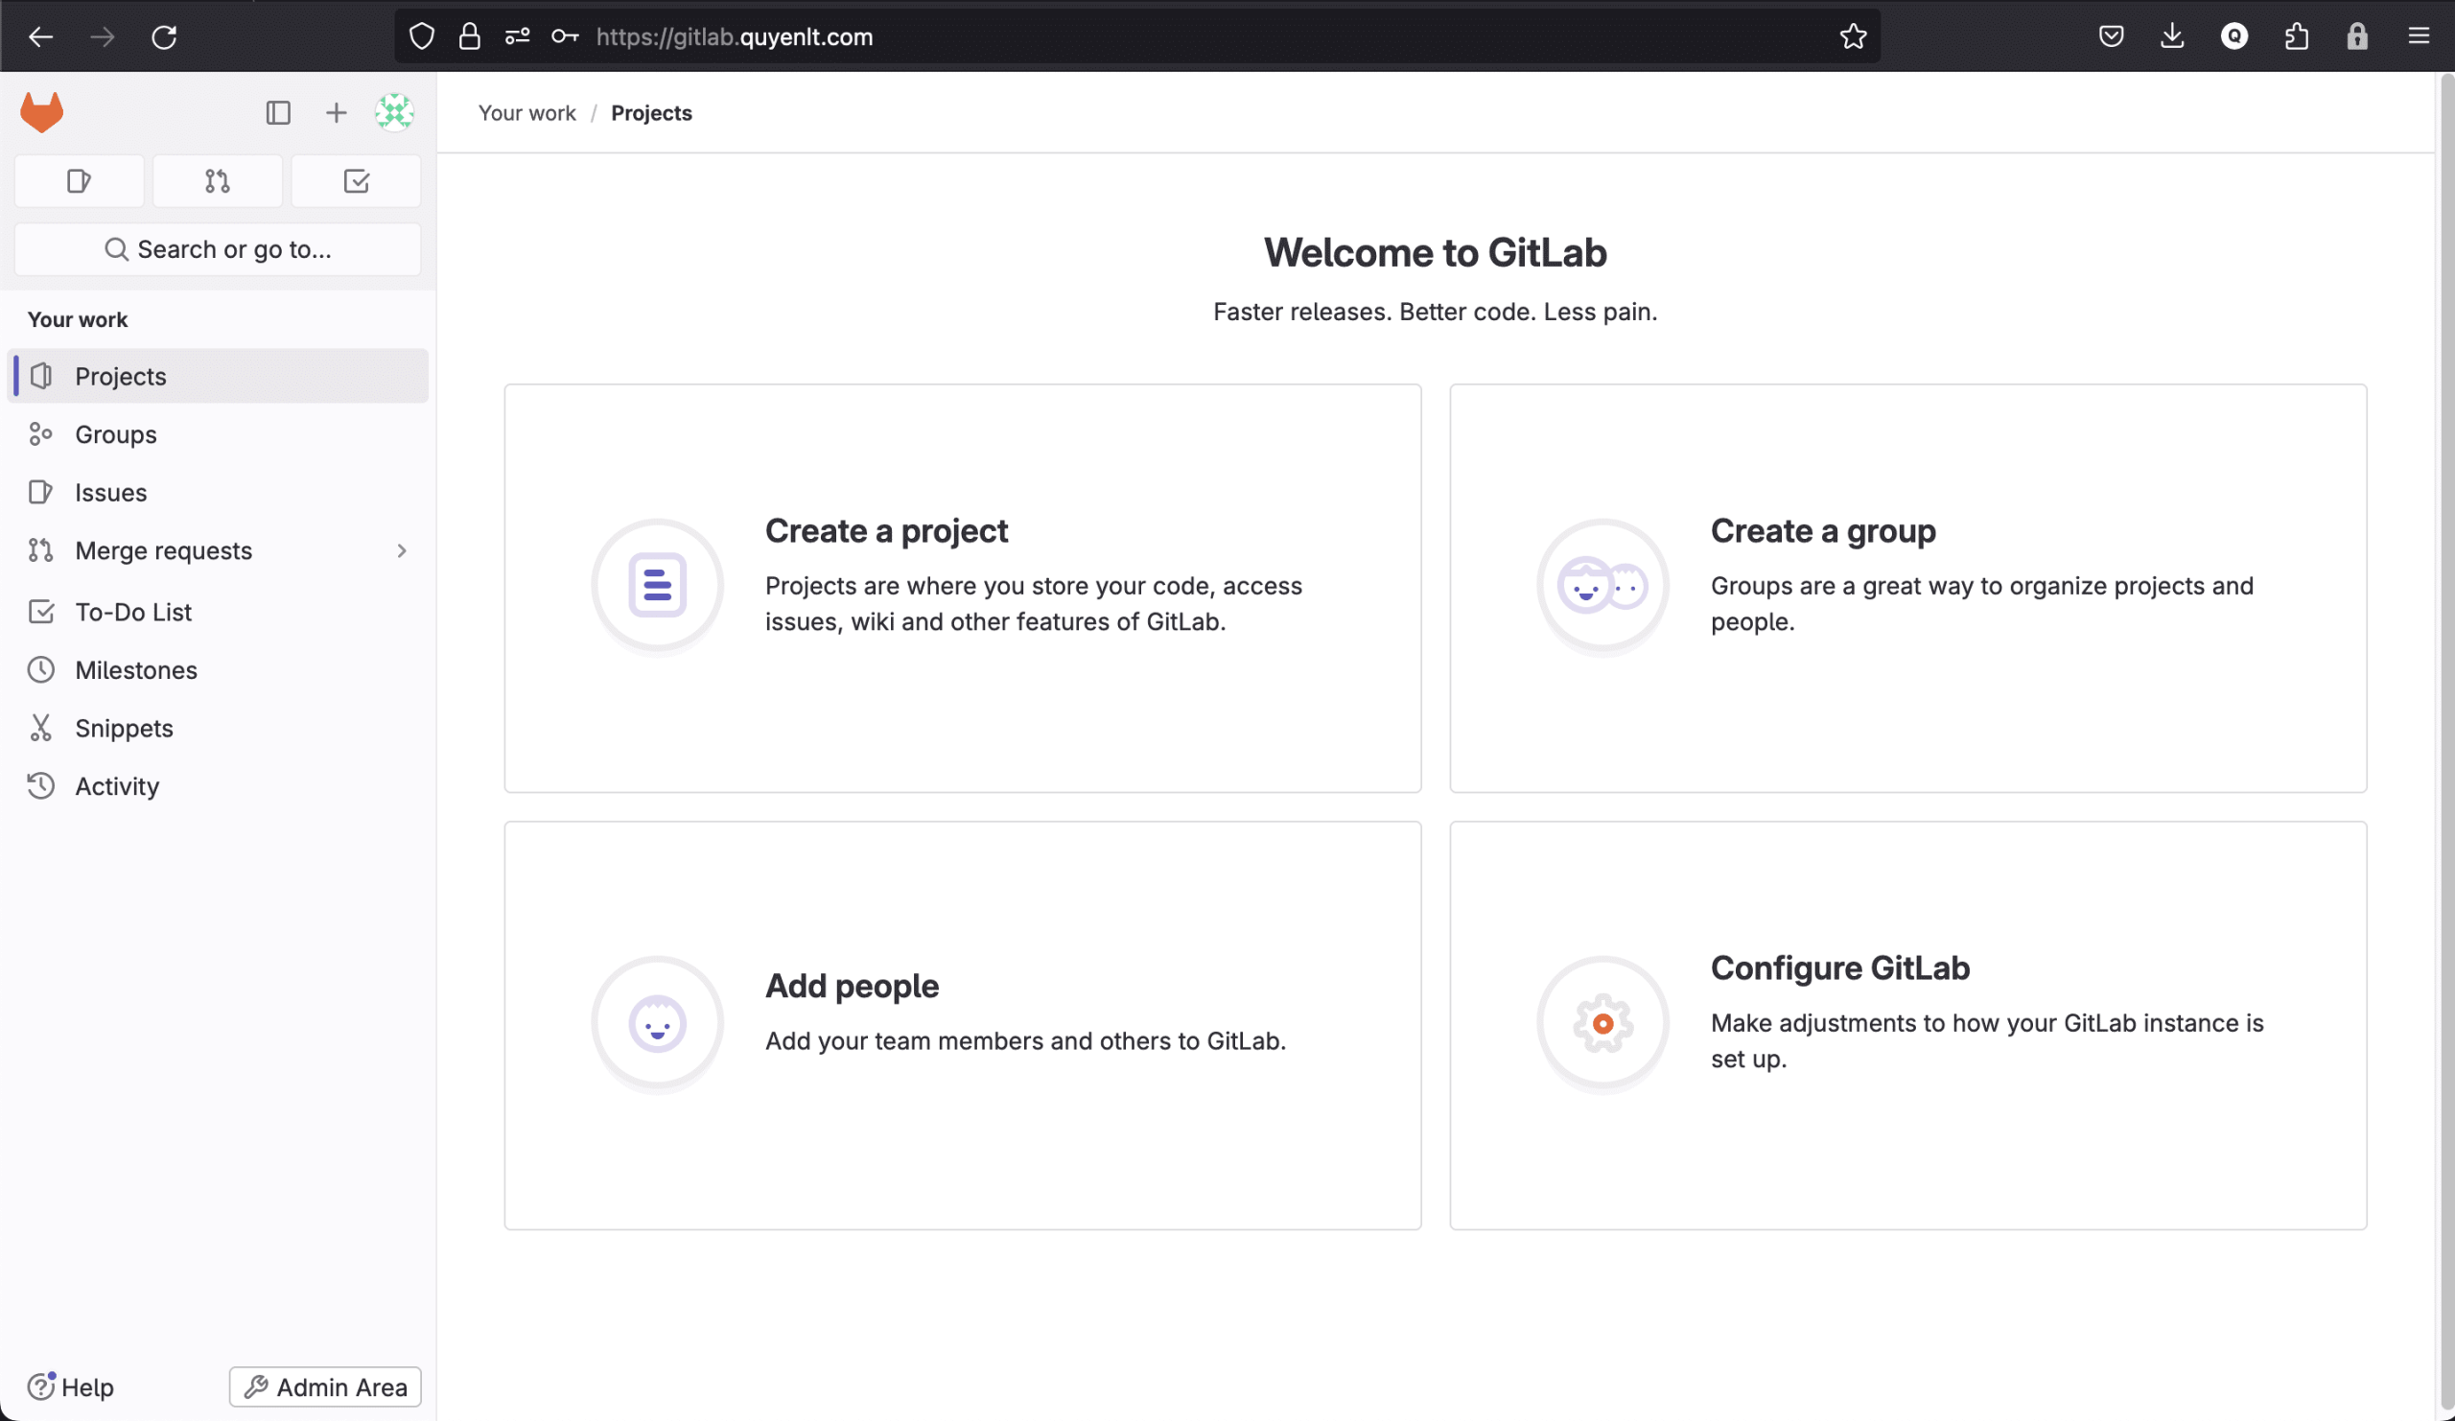Open the reader view permissions icon in address bar
2455x1421 pixels.
point(516,36)
